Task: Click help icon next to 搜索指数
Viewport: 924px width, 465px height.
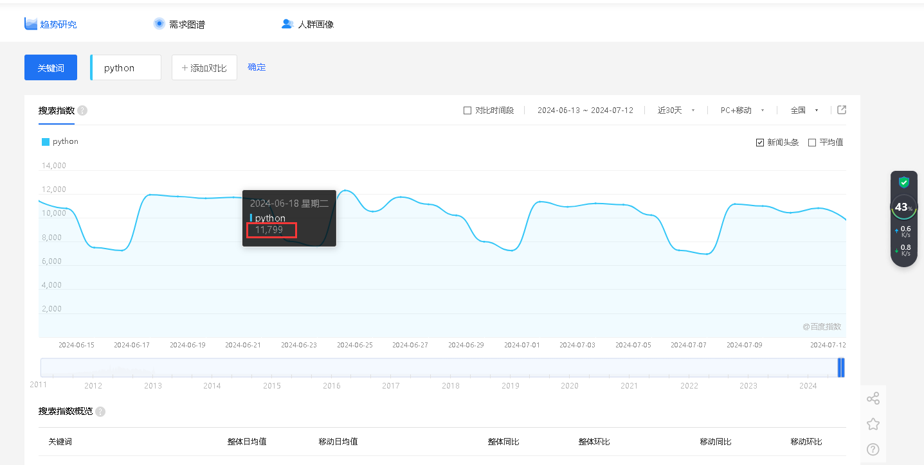Action: coord(82,110)
